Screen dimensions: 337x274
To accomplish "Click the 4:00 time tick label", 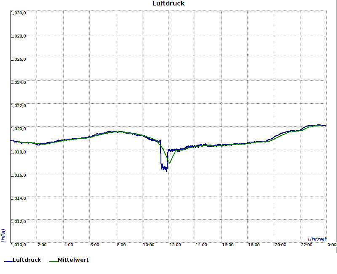I will tap(69, 245).
